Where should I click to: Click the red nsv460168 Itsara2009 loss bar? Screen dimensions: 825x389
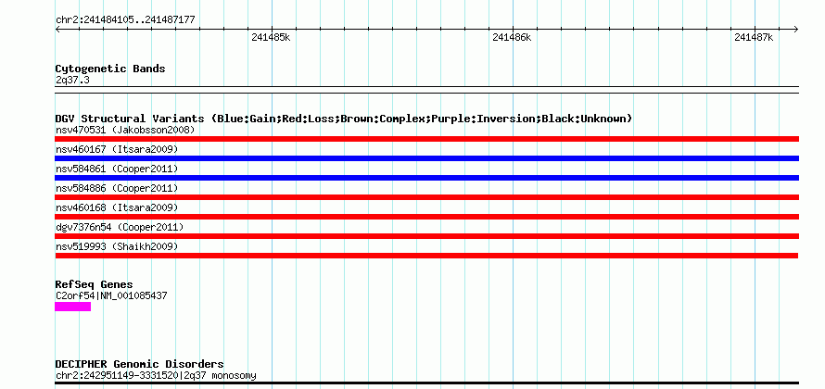[426, 217]
